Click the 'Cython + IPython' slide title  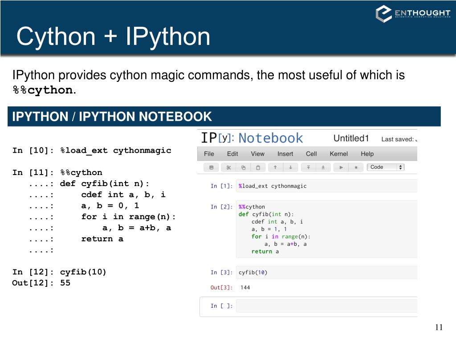(x=113, y=37)
